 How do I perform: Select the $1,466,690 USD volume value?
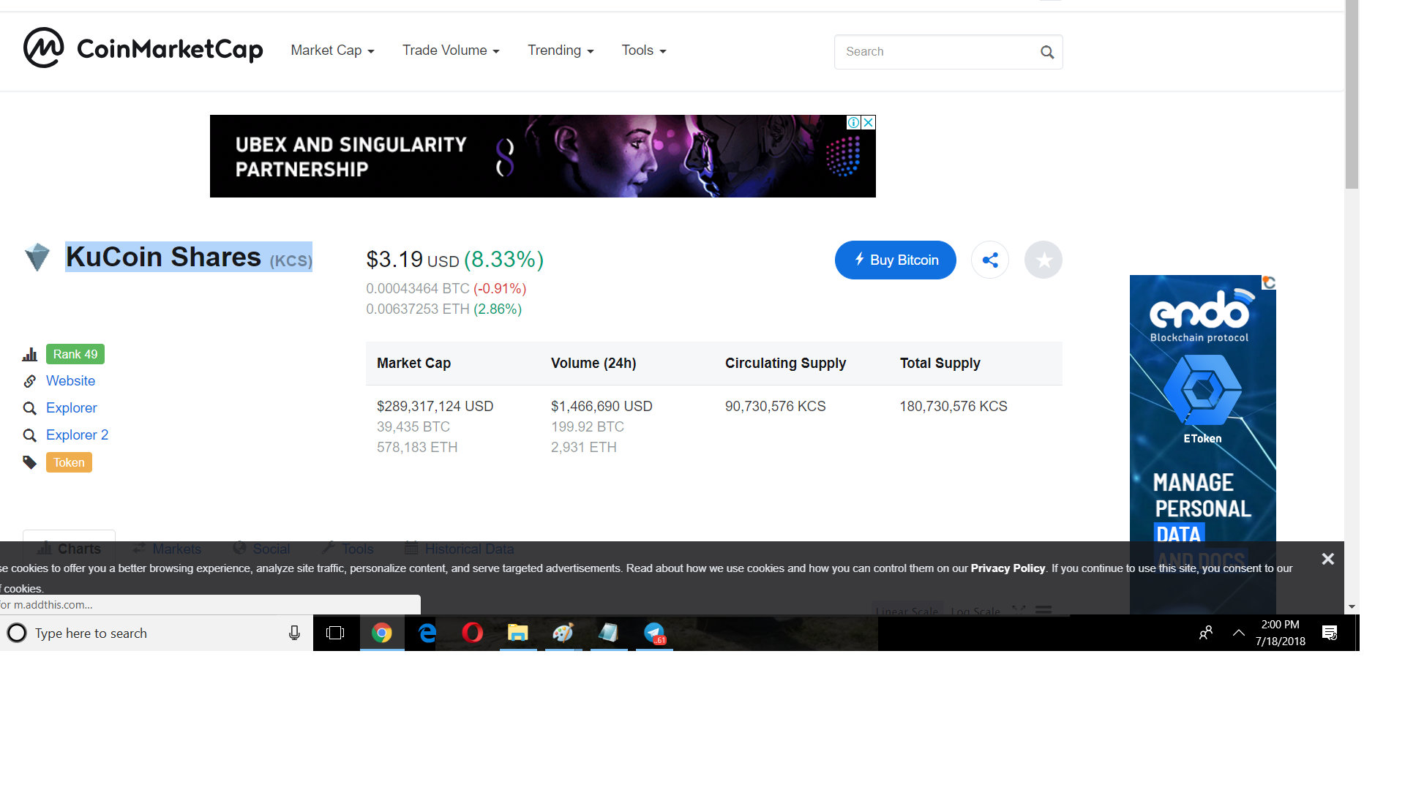point(602,406)
